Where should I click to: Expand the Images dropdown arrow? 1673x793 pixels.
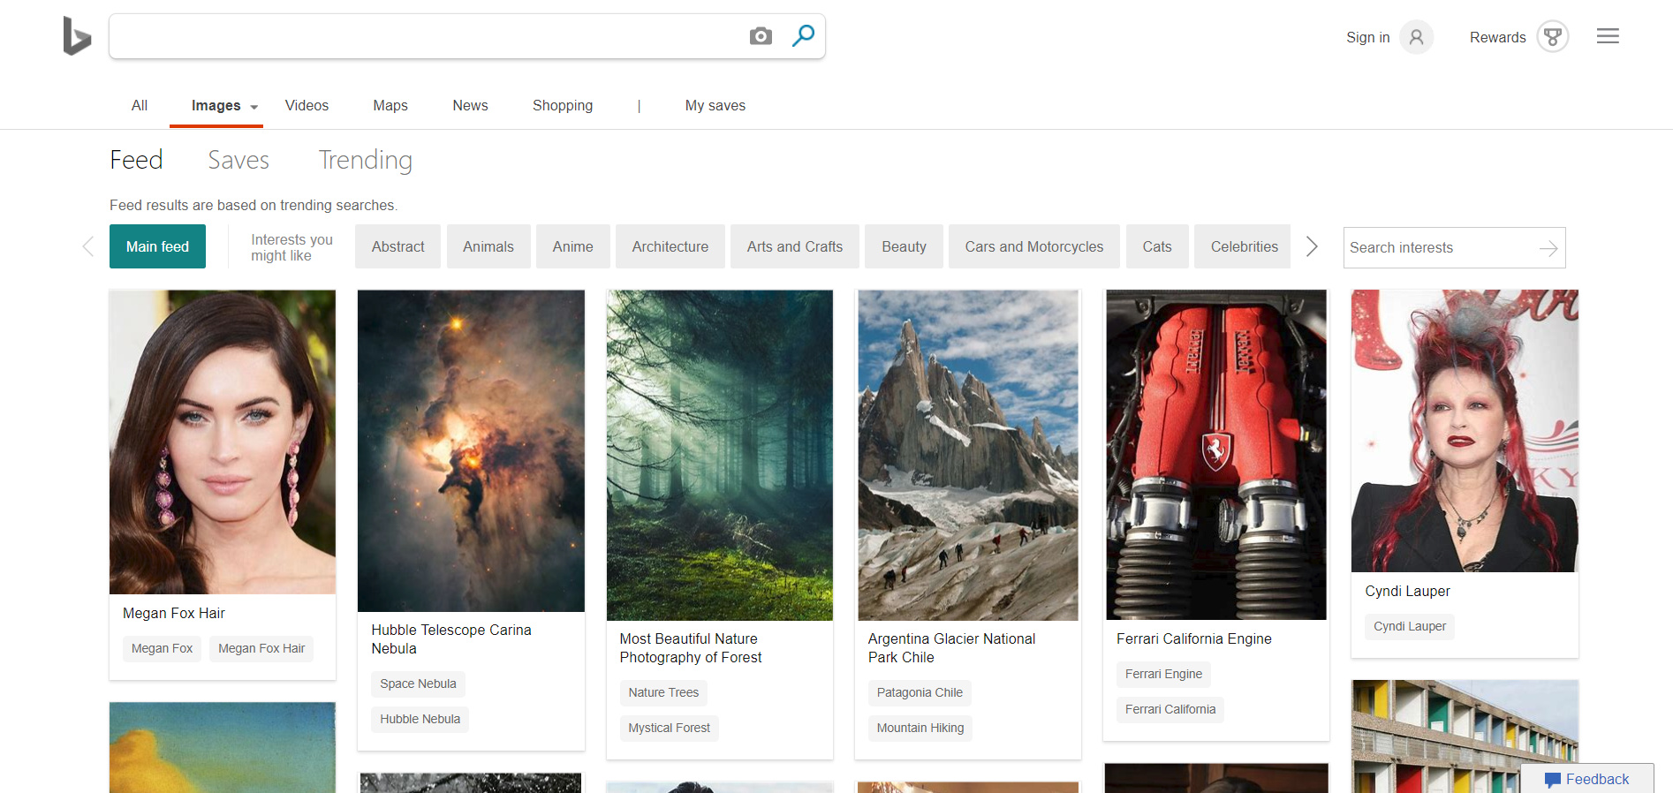pyautogui.click(x=254, y=107)
